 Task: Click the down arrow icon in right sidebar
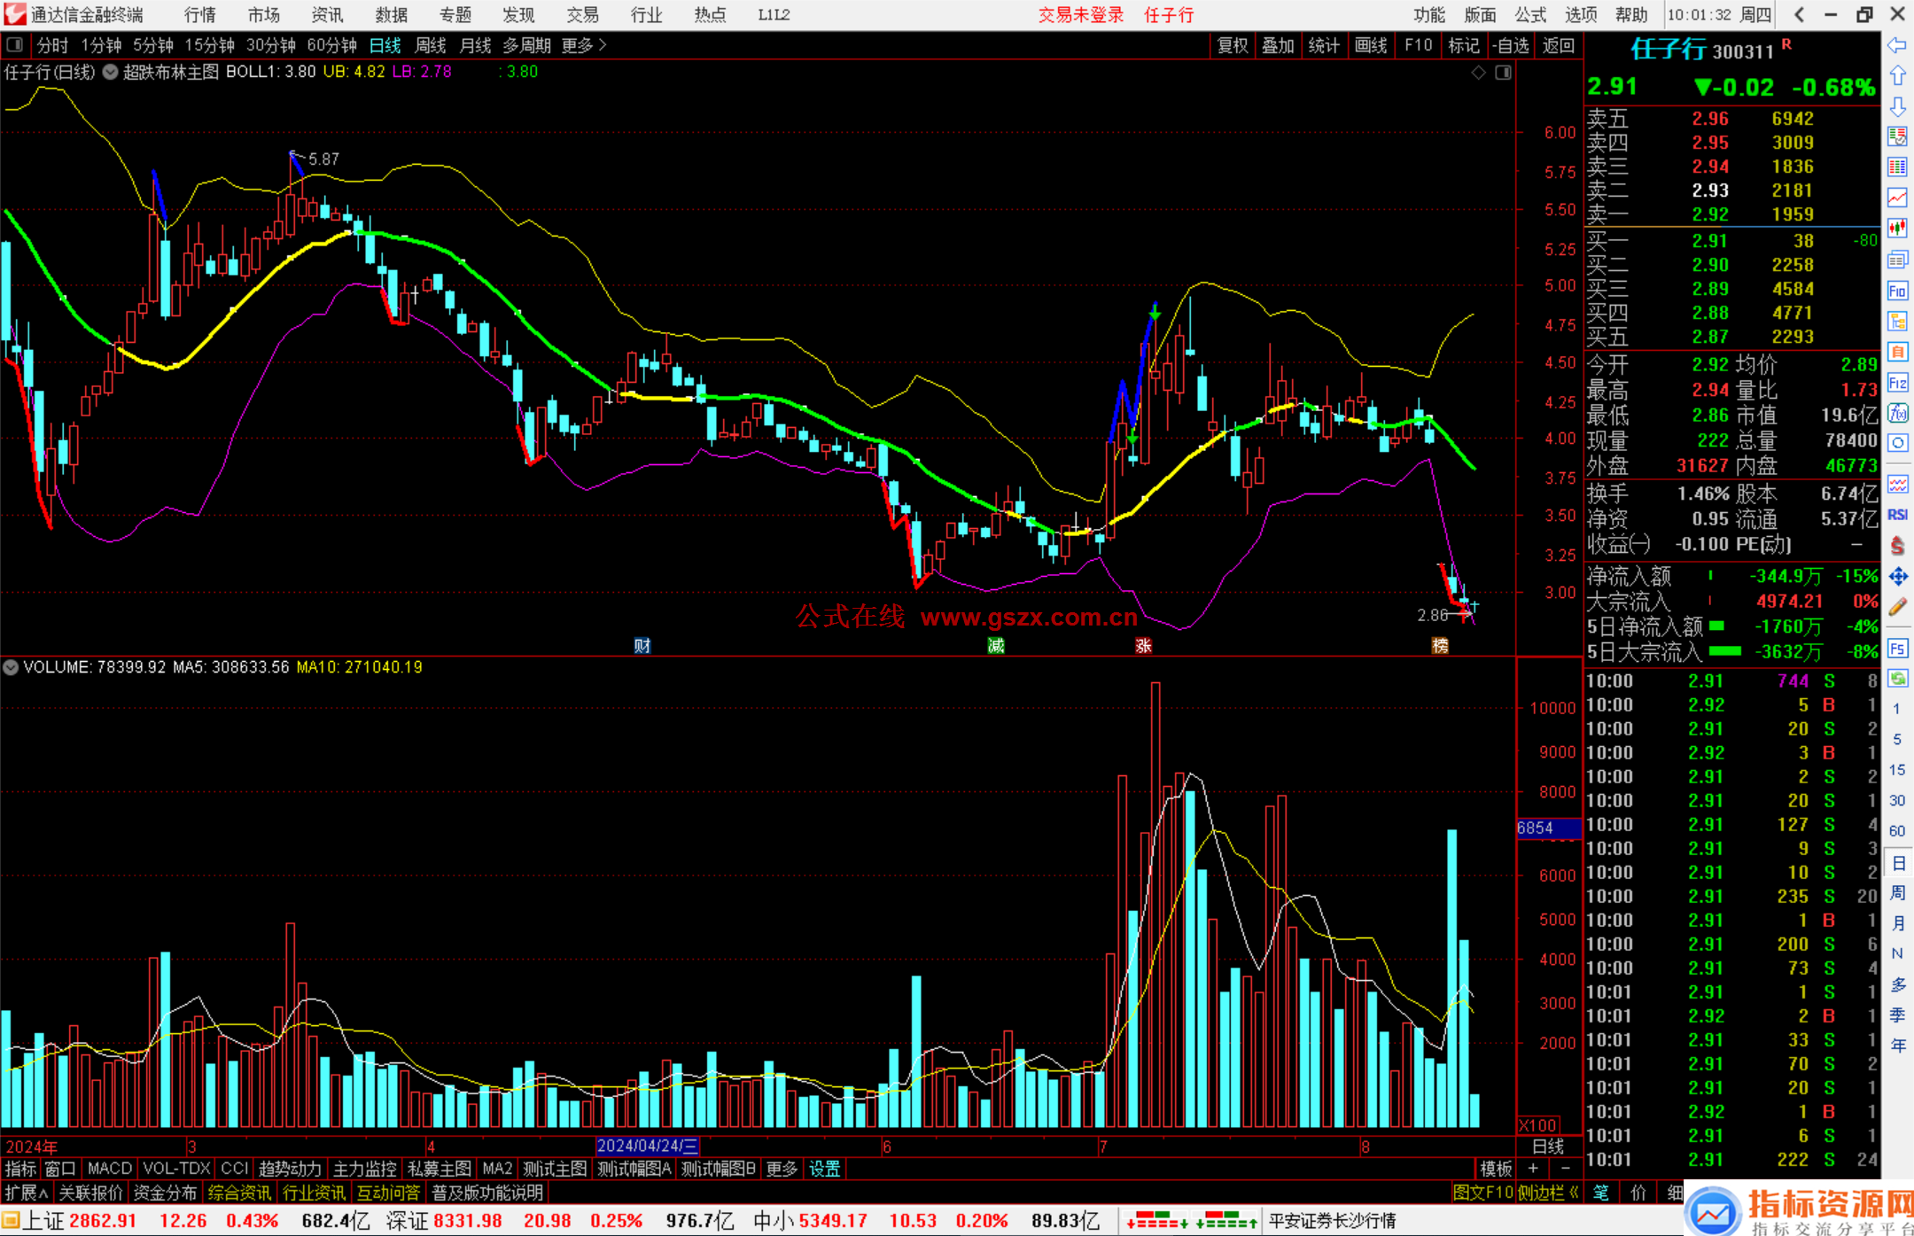(x=1897, y=106)
